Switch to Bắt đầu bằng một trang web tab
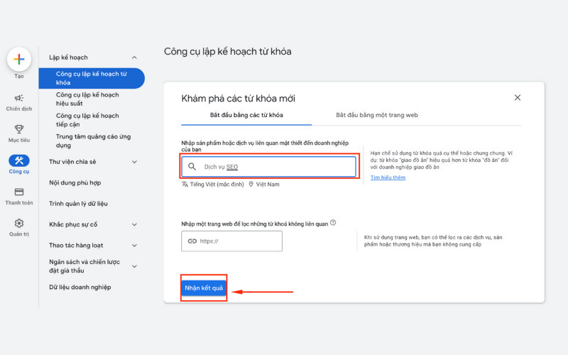 click(x=377, y=115)
